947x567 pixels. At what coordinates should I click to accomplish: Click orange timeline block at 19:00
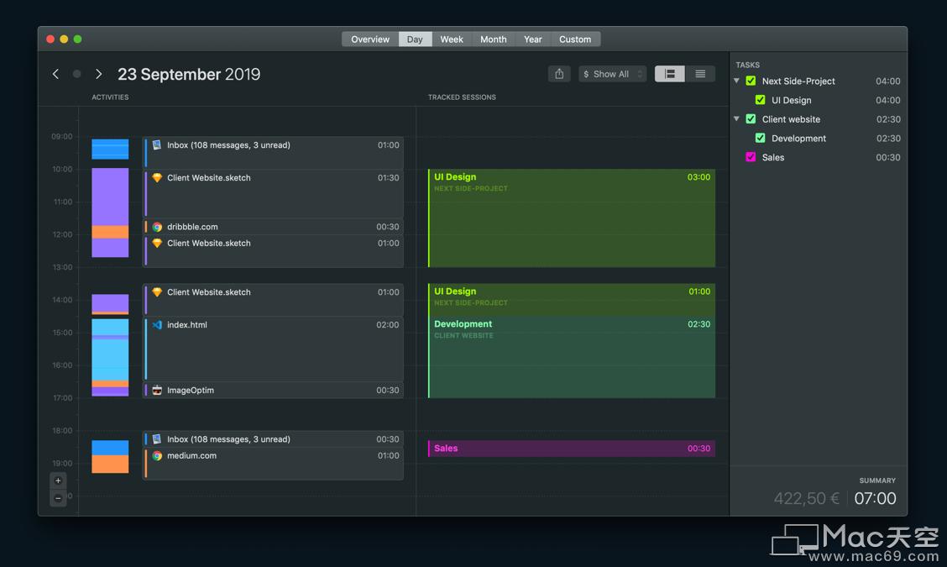[x=110, y=464]
